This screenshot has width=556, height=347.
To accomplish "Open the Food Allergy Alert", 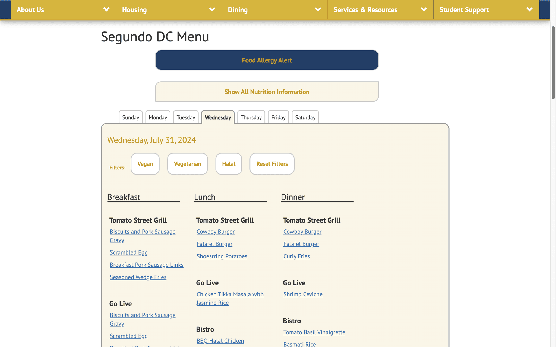I will (x=267, y=60).
